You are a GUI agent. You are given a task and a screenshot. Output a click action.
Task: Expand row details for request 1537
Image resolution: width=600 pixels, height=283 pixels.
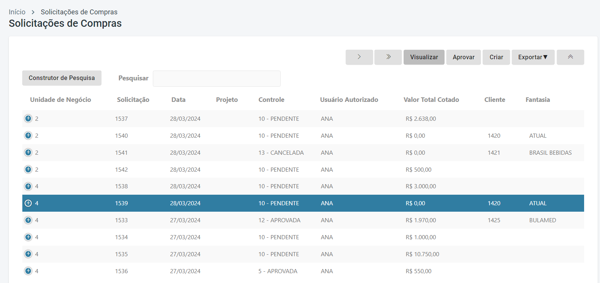click(28, 118)
